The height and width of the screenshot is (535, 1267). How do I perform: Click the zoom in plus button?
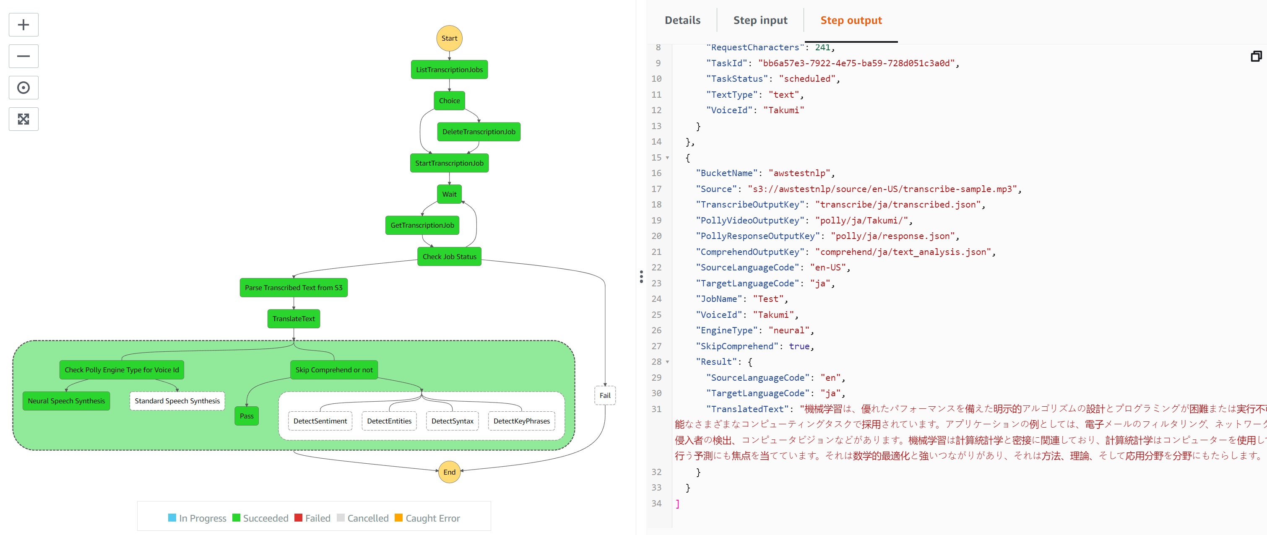pyautogui.click(x=23, y=25)
